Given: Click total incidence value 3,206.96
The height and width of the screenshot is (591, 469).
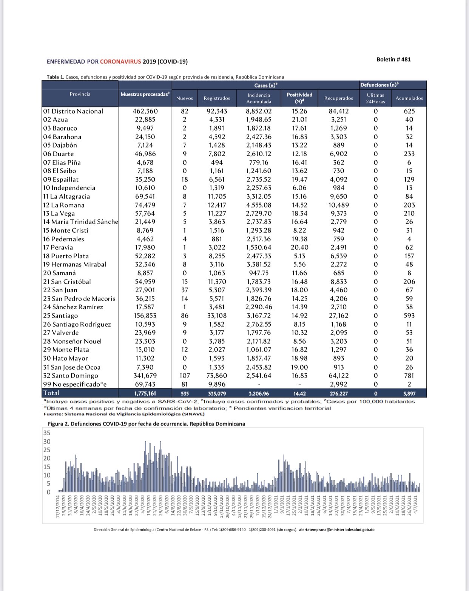Looking at the screenshot, I should [259, 393].
